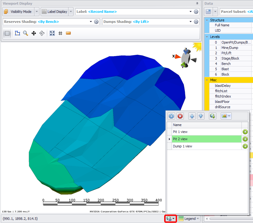Open the Reserves Shading dropdown
Screen dimensions: 253x223
91,22
